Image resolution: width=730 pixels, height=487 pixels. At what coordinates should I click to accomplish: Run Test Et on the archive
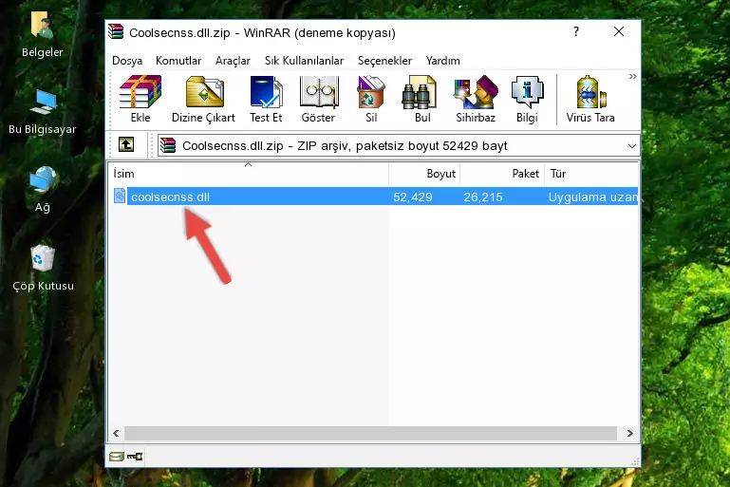266,99
